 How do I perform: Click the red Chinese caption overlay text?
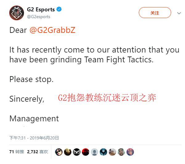107,98
